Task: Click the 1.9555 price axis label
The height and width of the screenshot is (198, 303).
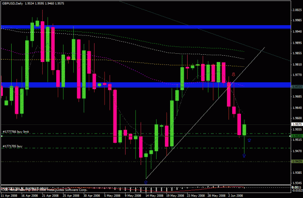Action: pos(297,129)
